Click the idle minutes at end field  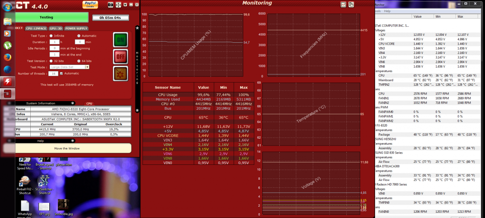pyautogui.click(x=55, y=54)
